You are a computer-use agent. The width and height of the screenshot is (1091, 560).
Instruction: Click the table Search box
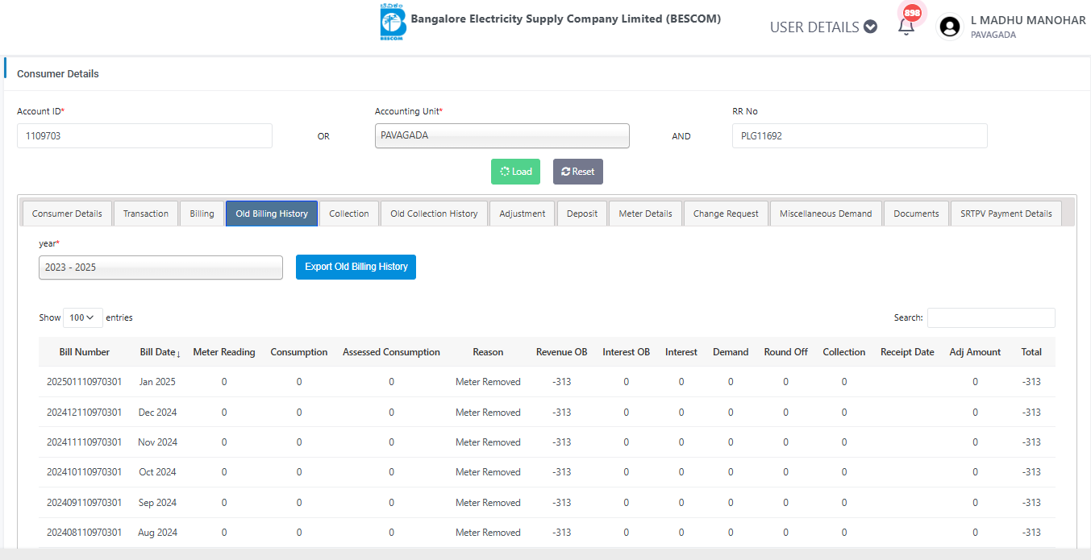(990, 317)
